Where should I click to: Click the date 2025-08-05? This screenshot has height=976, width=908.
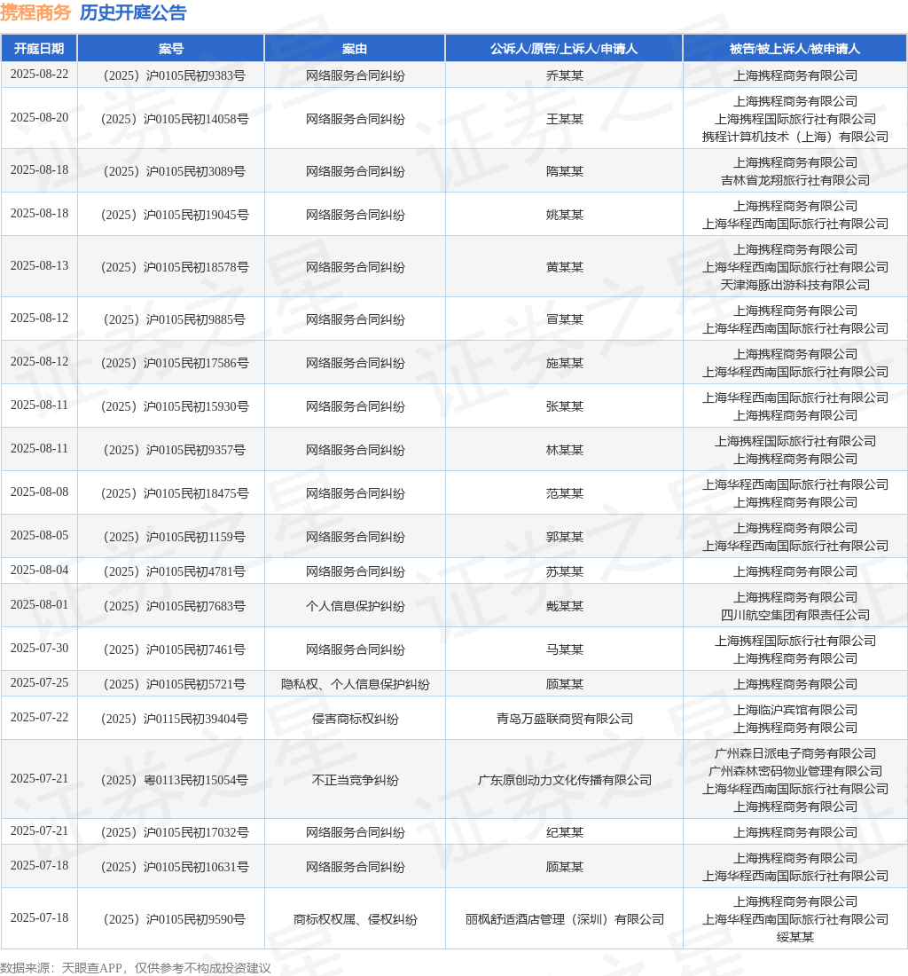pyautogui.click(x=39, y=536)
